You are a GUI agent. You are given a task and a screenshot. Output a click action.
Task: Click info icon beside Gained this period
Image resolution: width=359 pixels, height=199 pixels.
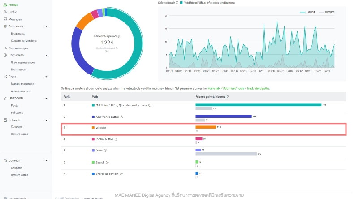119,36
